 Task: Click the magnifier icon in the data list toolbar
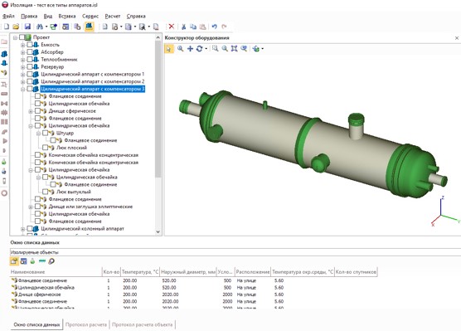pos(51,261)
